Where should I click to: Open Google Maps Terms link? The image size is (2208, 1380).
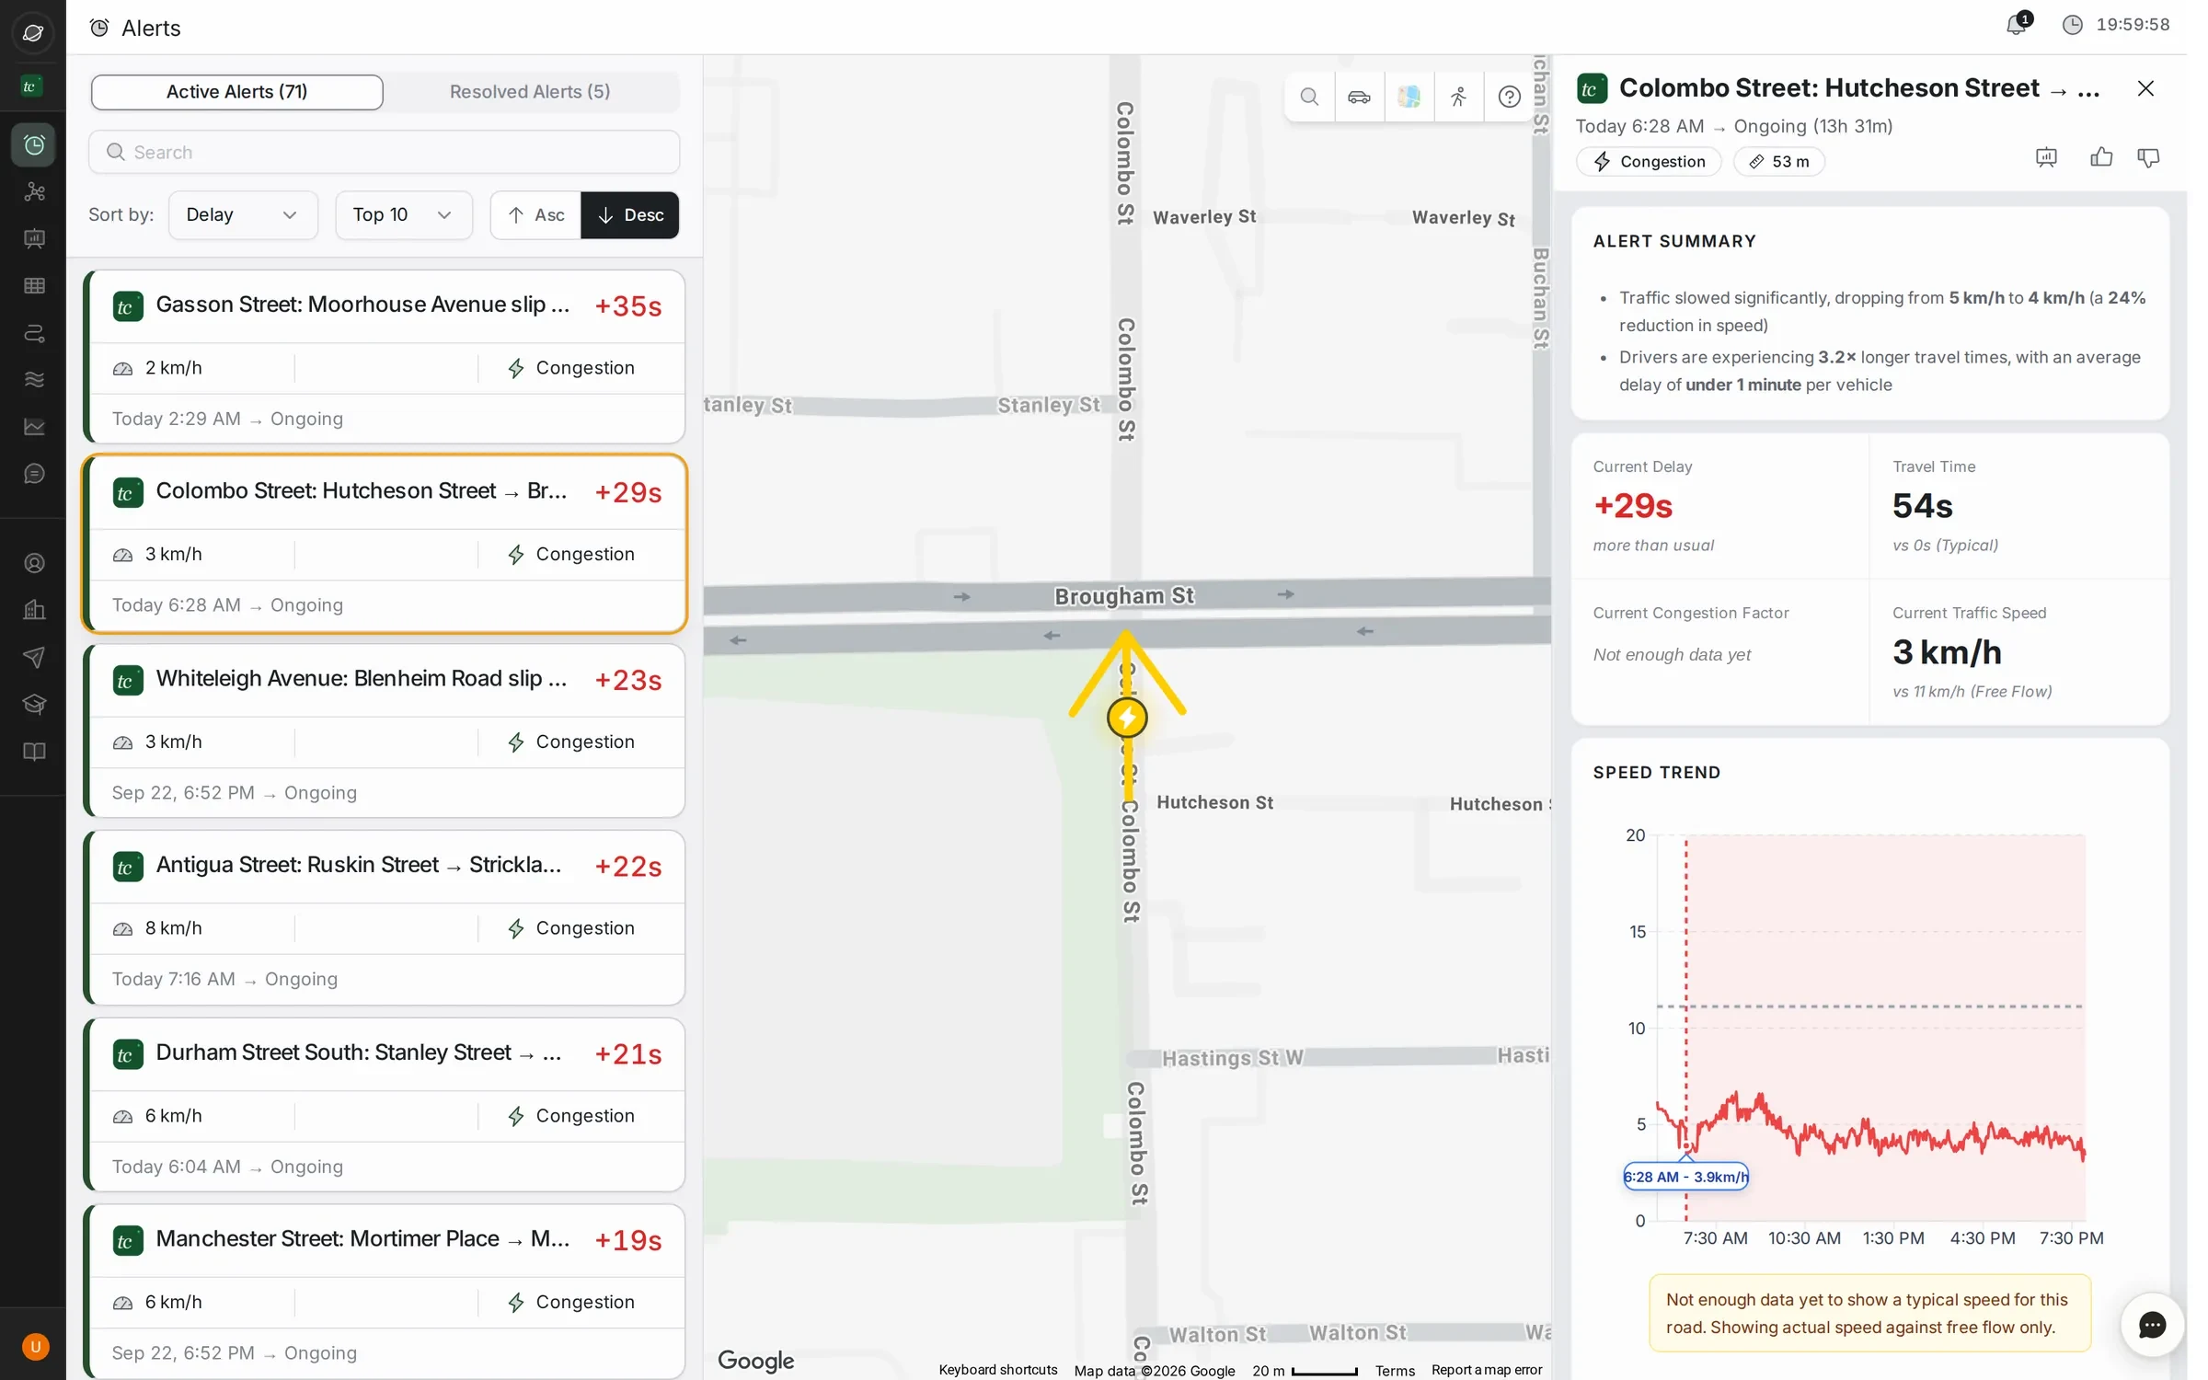pyautogui.click(x=1395, y=1370)
